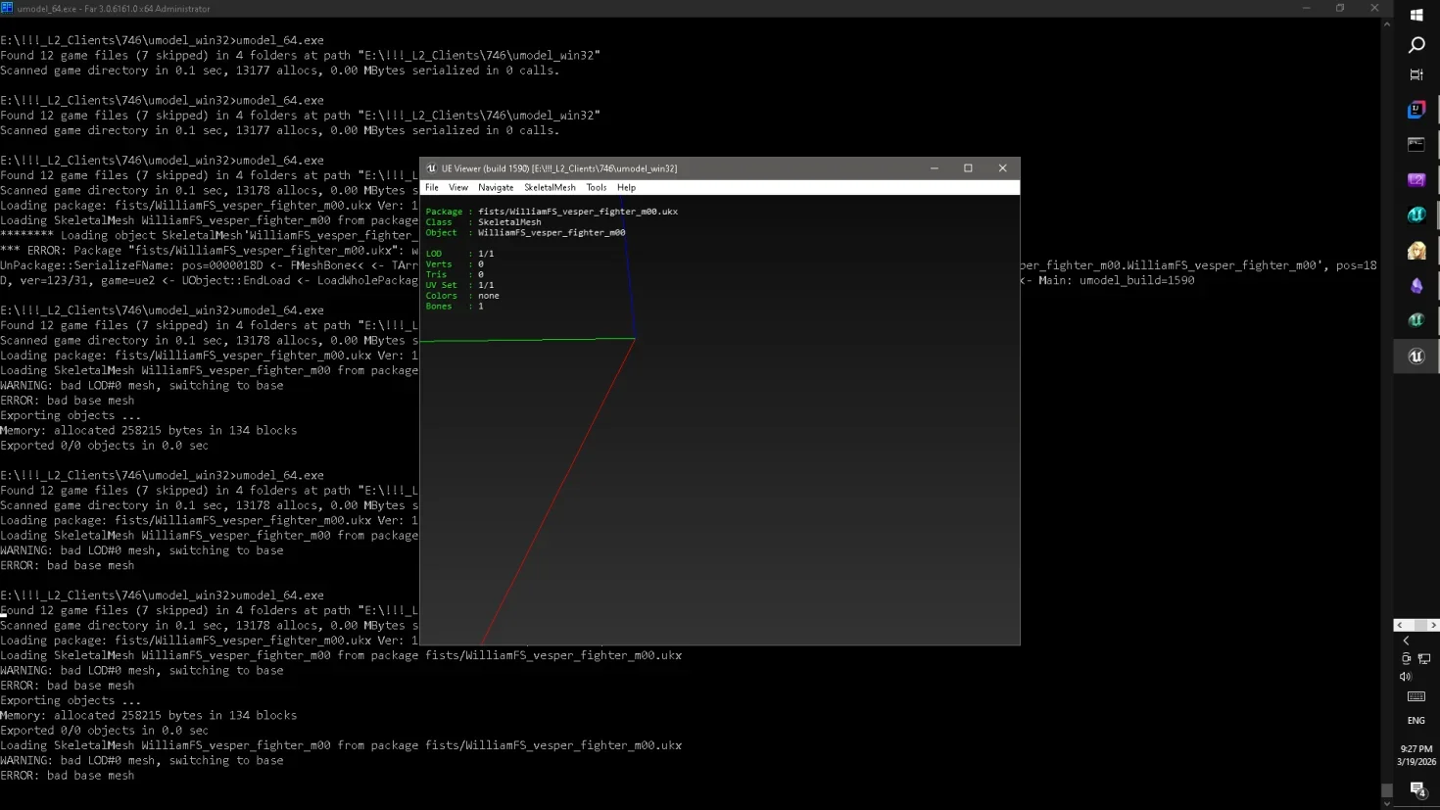Screen dimensions: 1440x810
Task: Open Windows Search from the taskbar
Action: coord(1416,45)
